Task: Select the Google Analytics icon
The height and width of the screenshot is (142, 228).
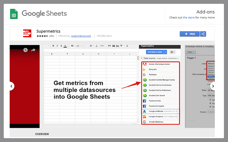Action: coord(144,117)
